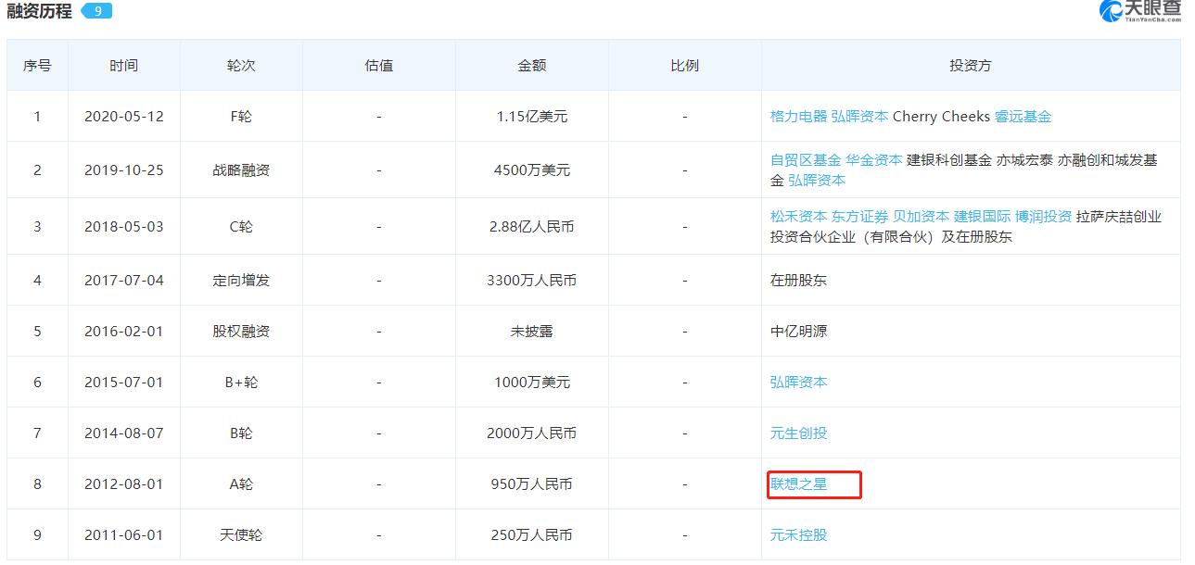
Task: Click the 联想之星 investor link
Action: click(798, 483)
